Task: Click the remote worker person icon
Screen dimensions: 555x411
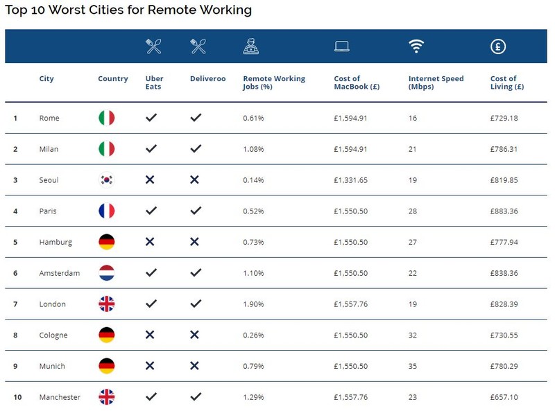Action: click(x=251, y=46)
